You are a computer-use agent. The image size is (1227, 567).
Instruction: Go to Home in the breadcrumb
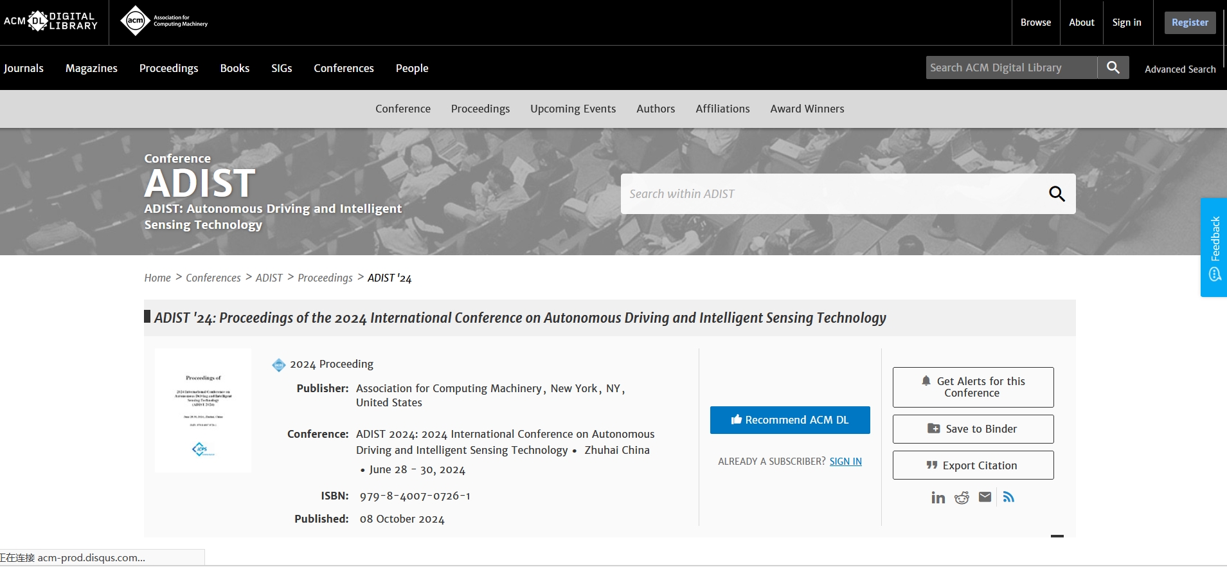(x=157, y=278)
